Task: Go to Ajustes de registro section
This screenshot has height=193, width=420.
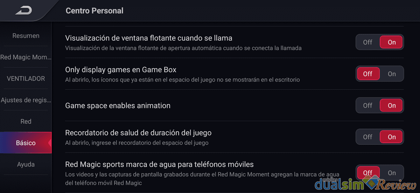Action: tap(26, 100)
